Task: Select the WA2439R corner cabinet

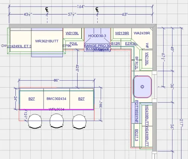Action: click(142, 33)
